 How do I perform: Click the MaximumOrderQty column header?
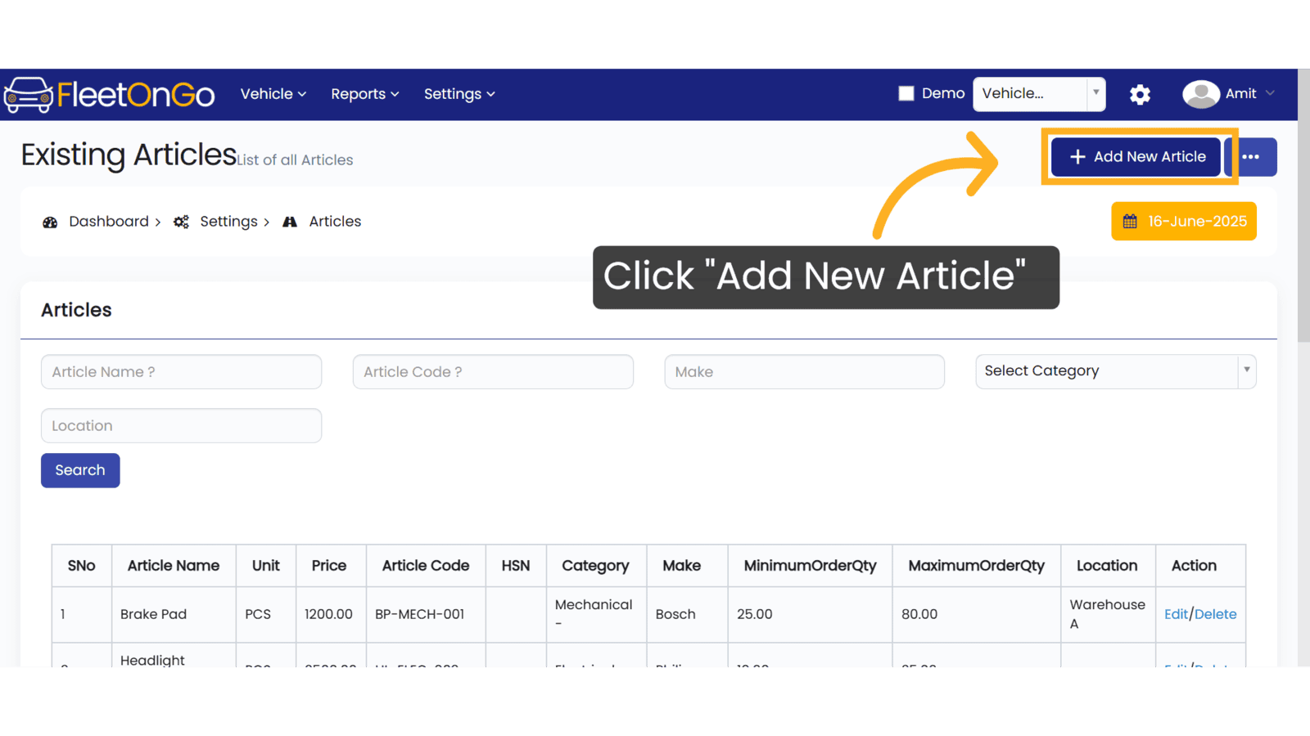[x=977, y=566]
